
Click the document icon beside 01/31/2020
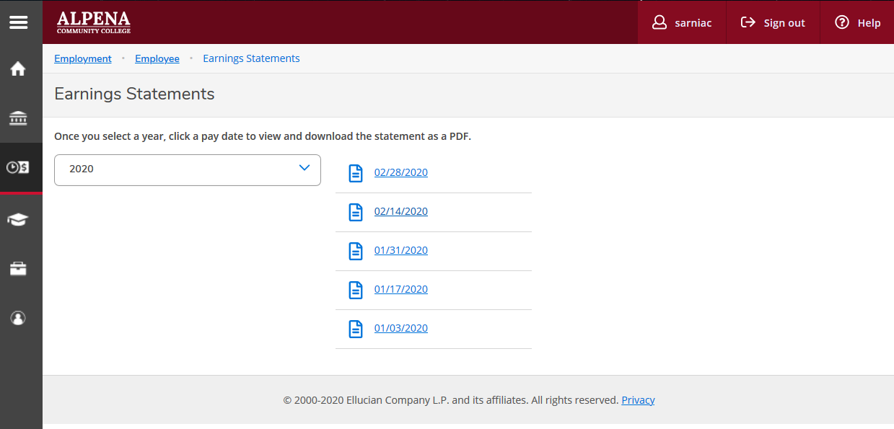point(356,251)
